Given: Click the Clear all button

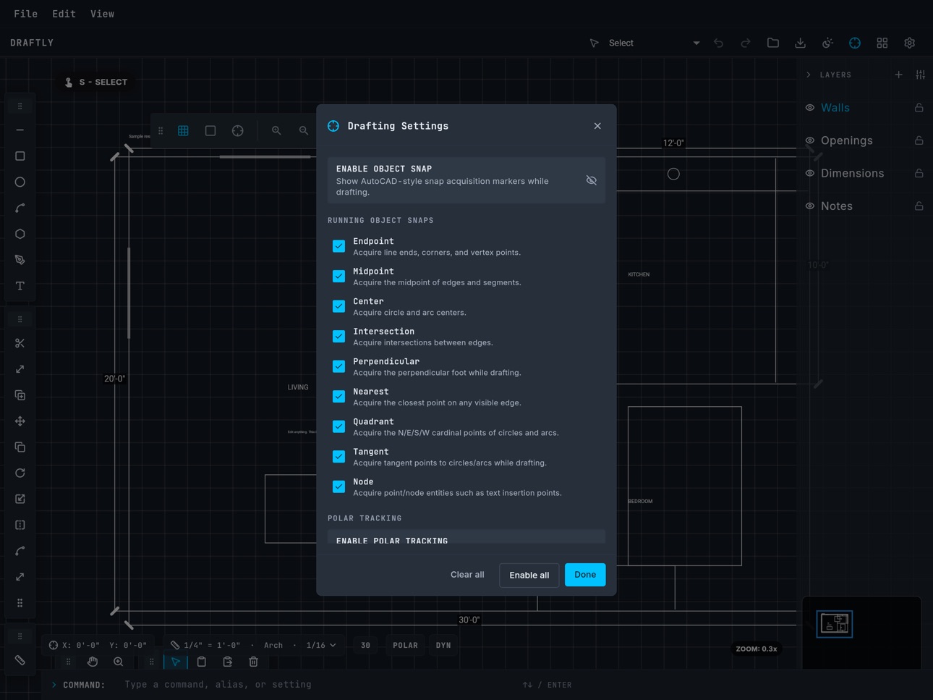Looking at the screenshot, I should click(467, 575).
